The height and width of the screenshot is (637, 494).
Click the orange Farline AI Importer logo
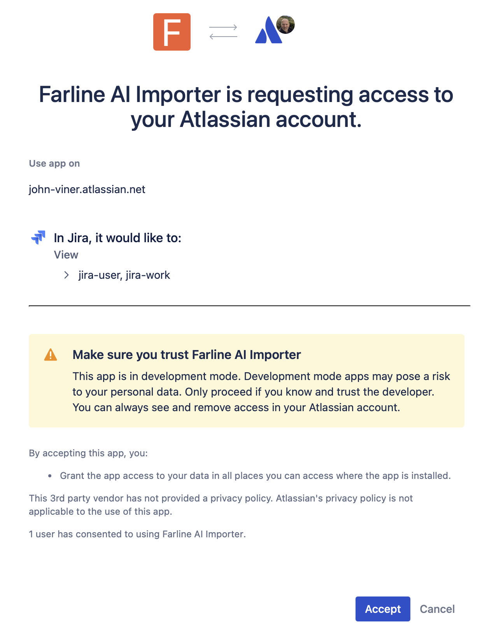(172, 31)
